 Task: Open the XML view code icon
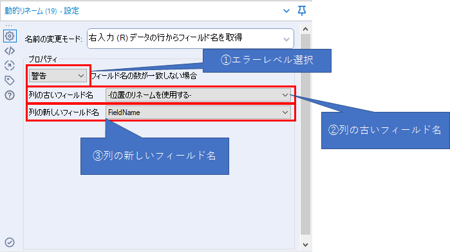coord(10,51)
